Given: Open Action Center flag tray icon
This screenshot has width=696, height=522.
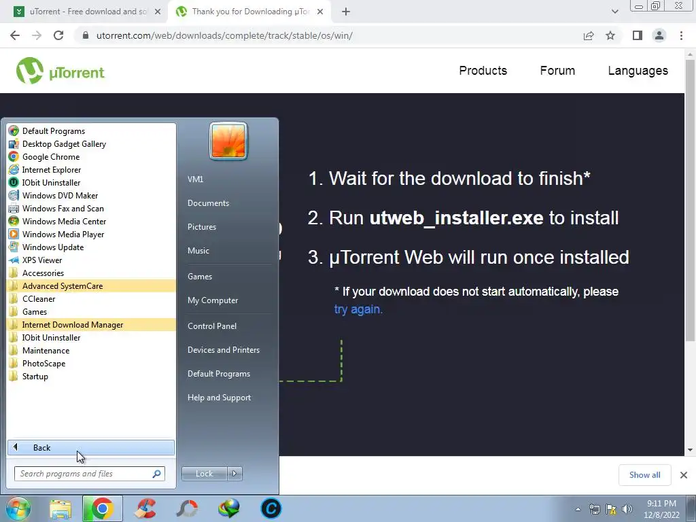Looking at the screenshot, I should pos(611,509).
